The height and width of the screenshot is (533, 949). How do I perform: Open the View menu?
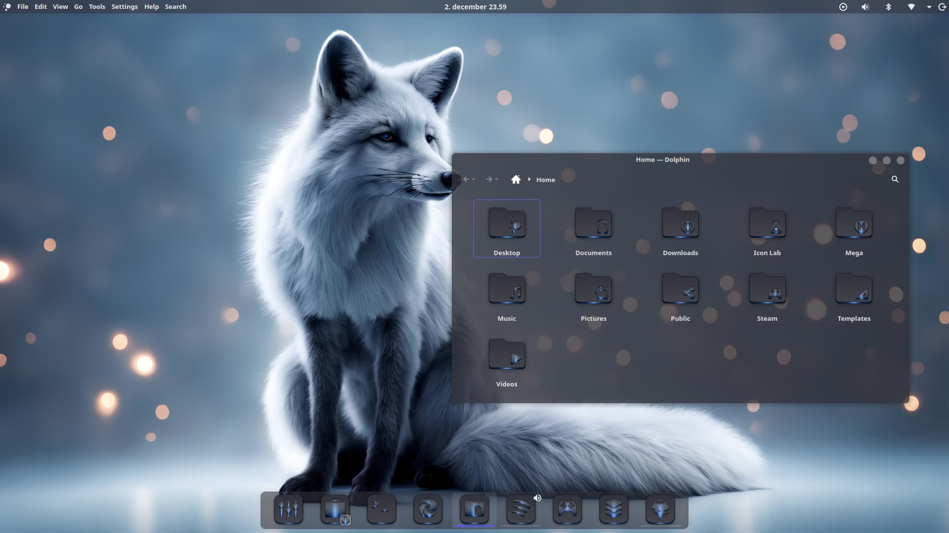click(x=60, y=7)
